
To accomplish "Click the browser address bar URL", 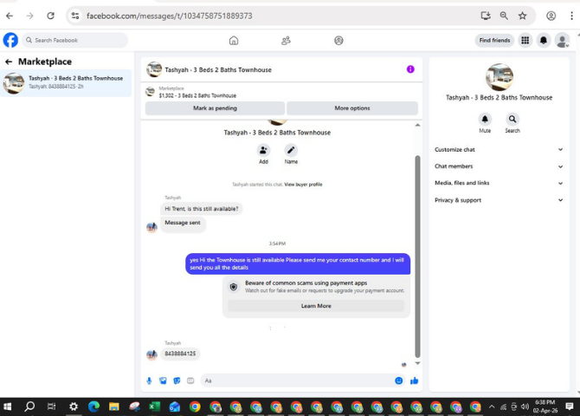I will click(x=170, y=16).
